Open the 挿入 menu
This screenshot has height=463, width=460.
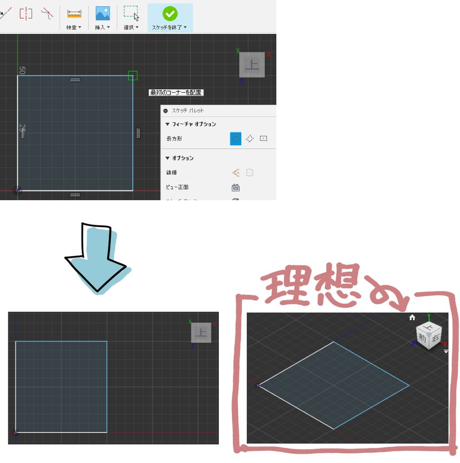[102, 27]
